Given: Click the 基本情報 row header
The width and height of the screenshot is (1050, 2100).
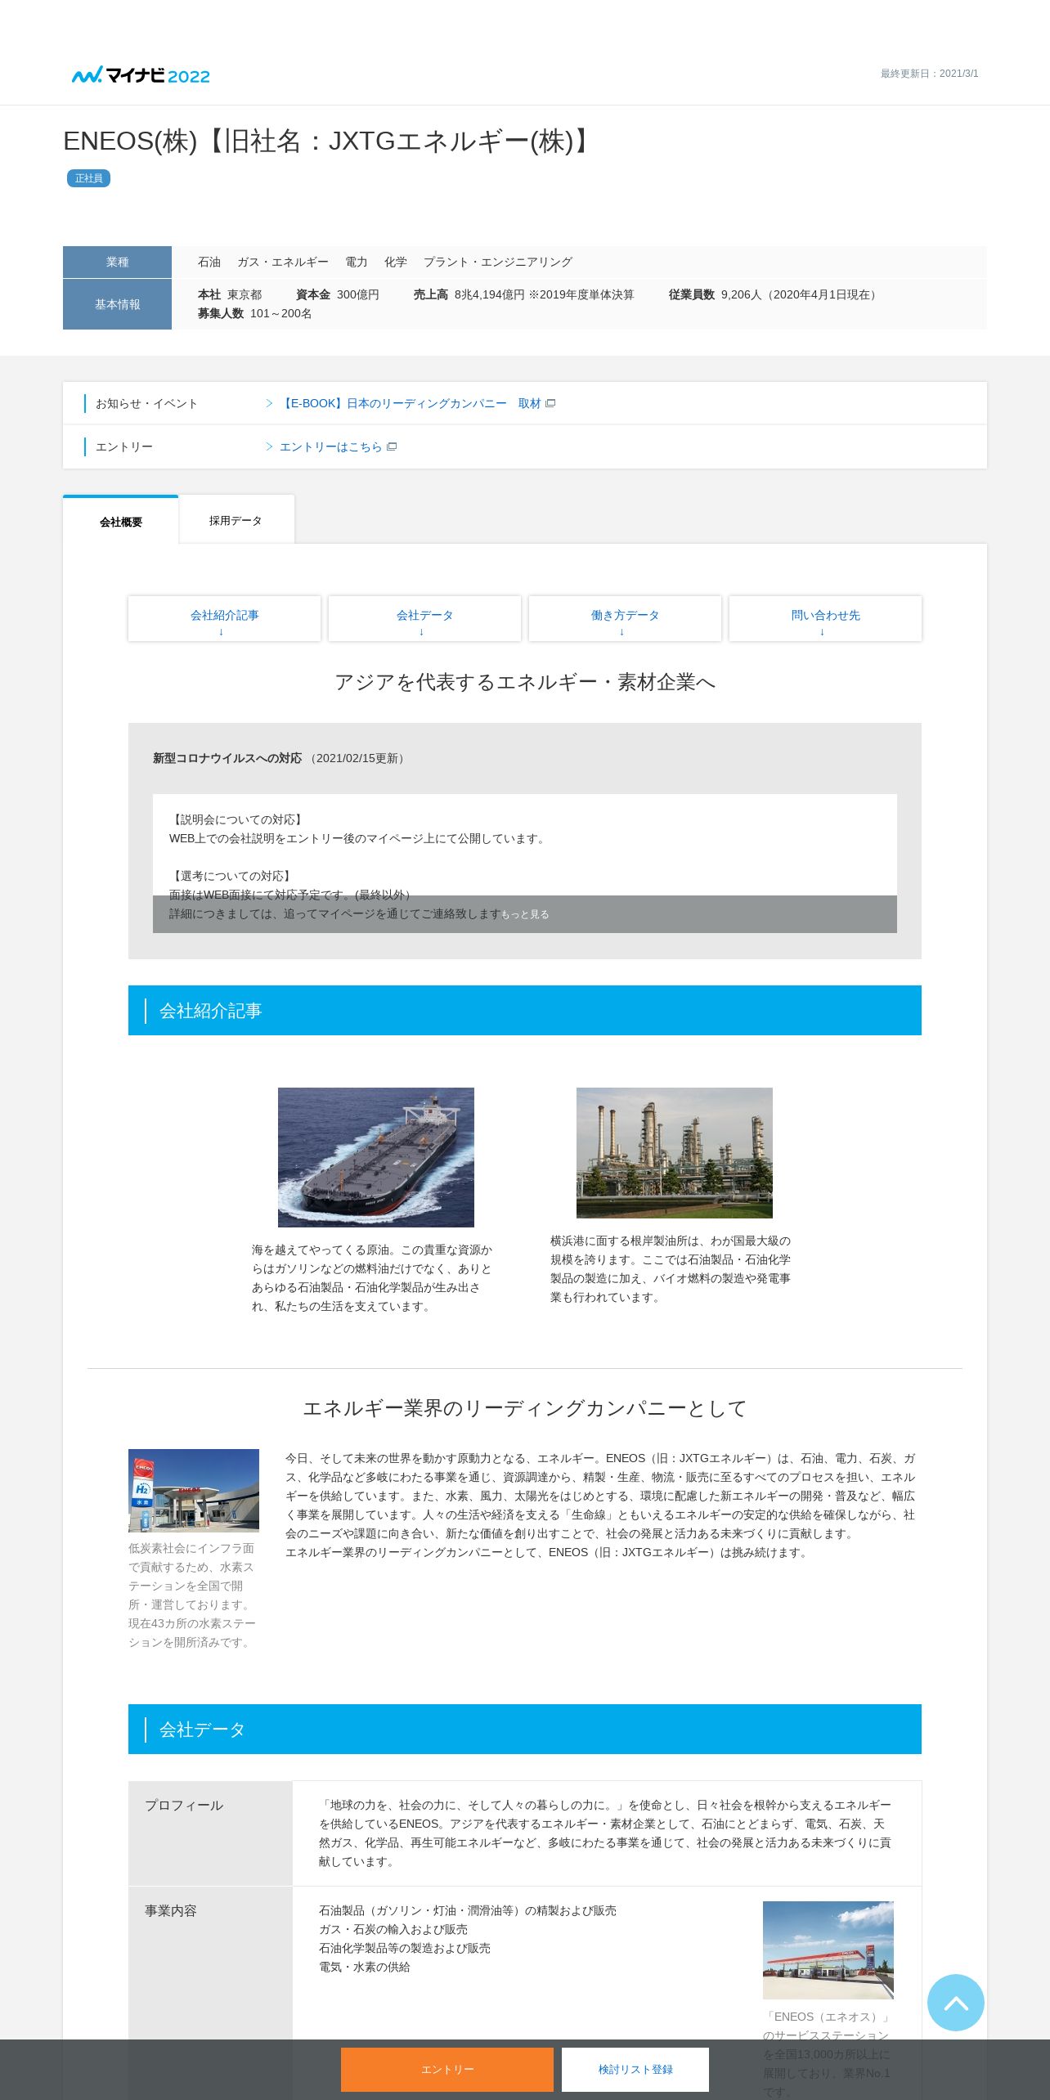Looking at the screenshot, I should (117, 304).
